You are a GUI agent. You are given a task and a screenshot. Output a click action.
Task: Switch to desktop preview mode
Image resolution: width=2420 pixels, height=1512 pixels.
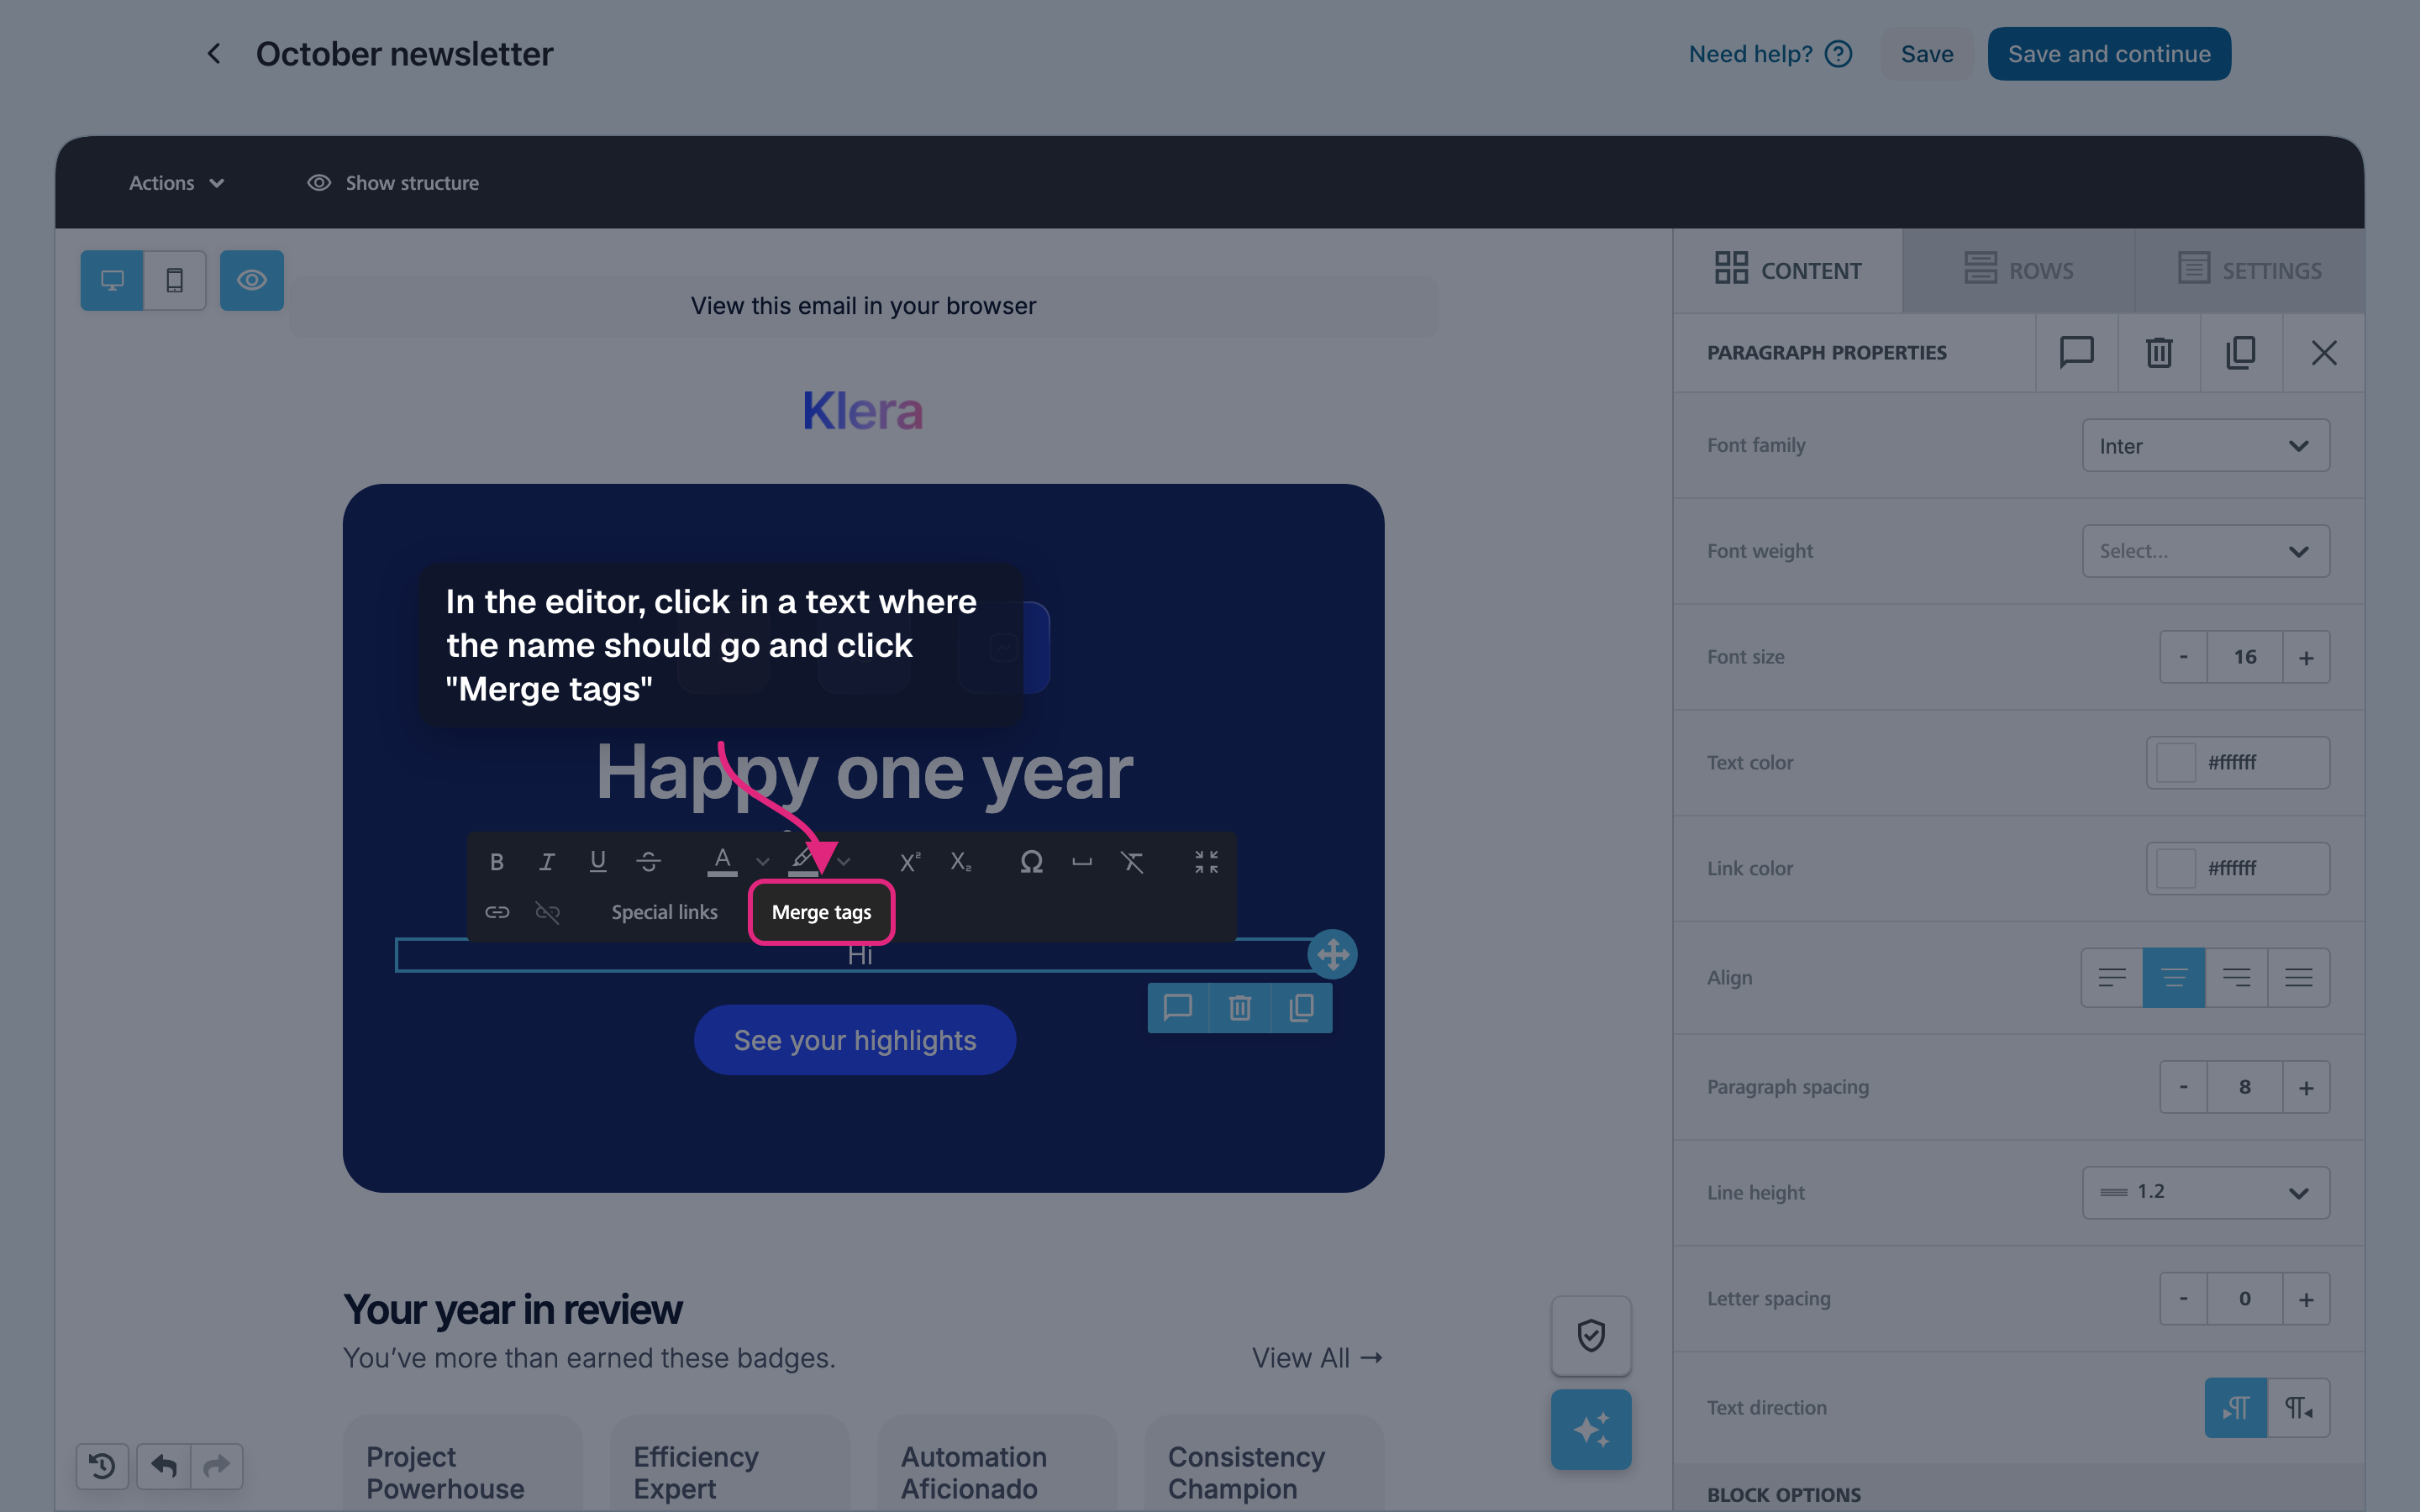[112, 280]
